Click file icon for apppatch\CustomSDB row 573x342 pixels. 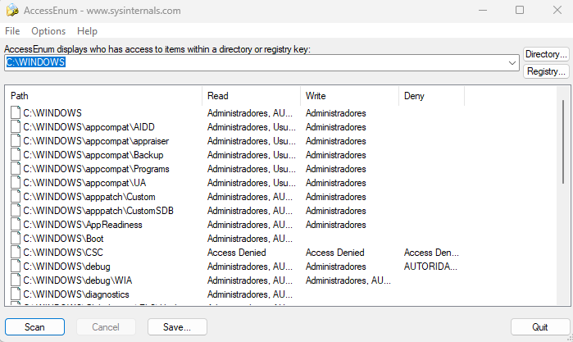(16, 210)
